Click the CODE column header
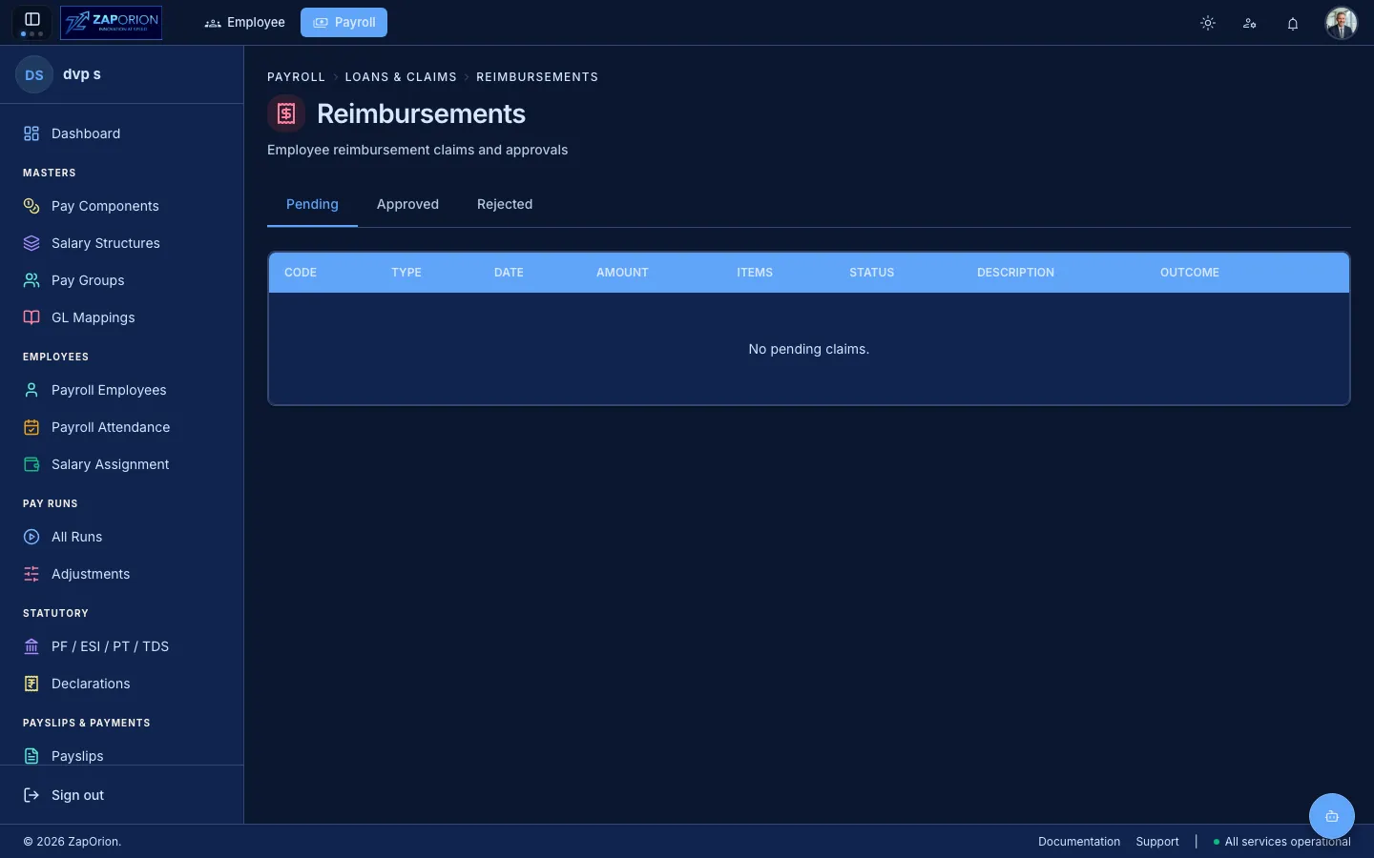Image resolution: width=1374 pixels, height=858 pixels. tap(301, 273)
